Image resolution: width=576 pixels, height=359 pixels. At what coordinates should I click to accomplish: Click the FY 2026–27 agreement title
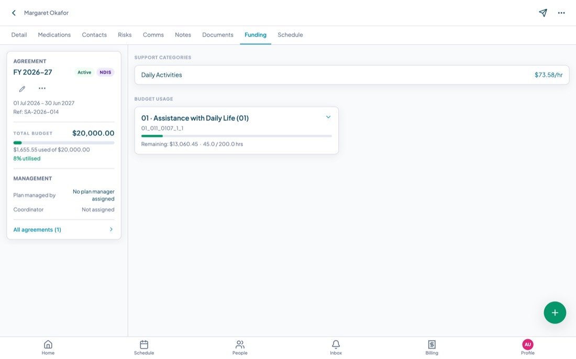(x=32, y=72)
